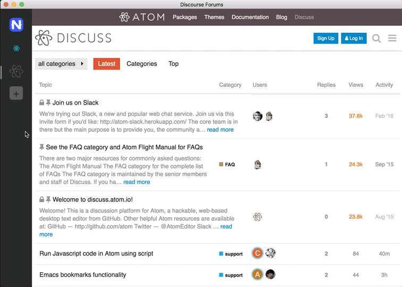
Task: Click the Sign Up button
Action: pyautogui.click(x=325, y=38)
